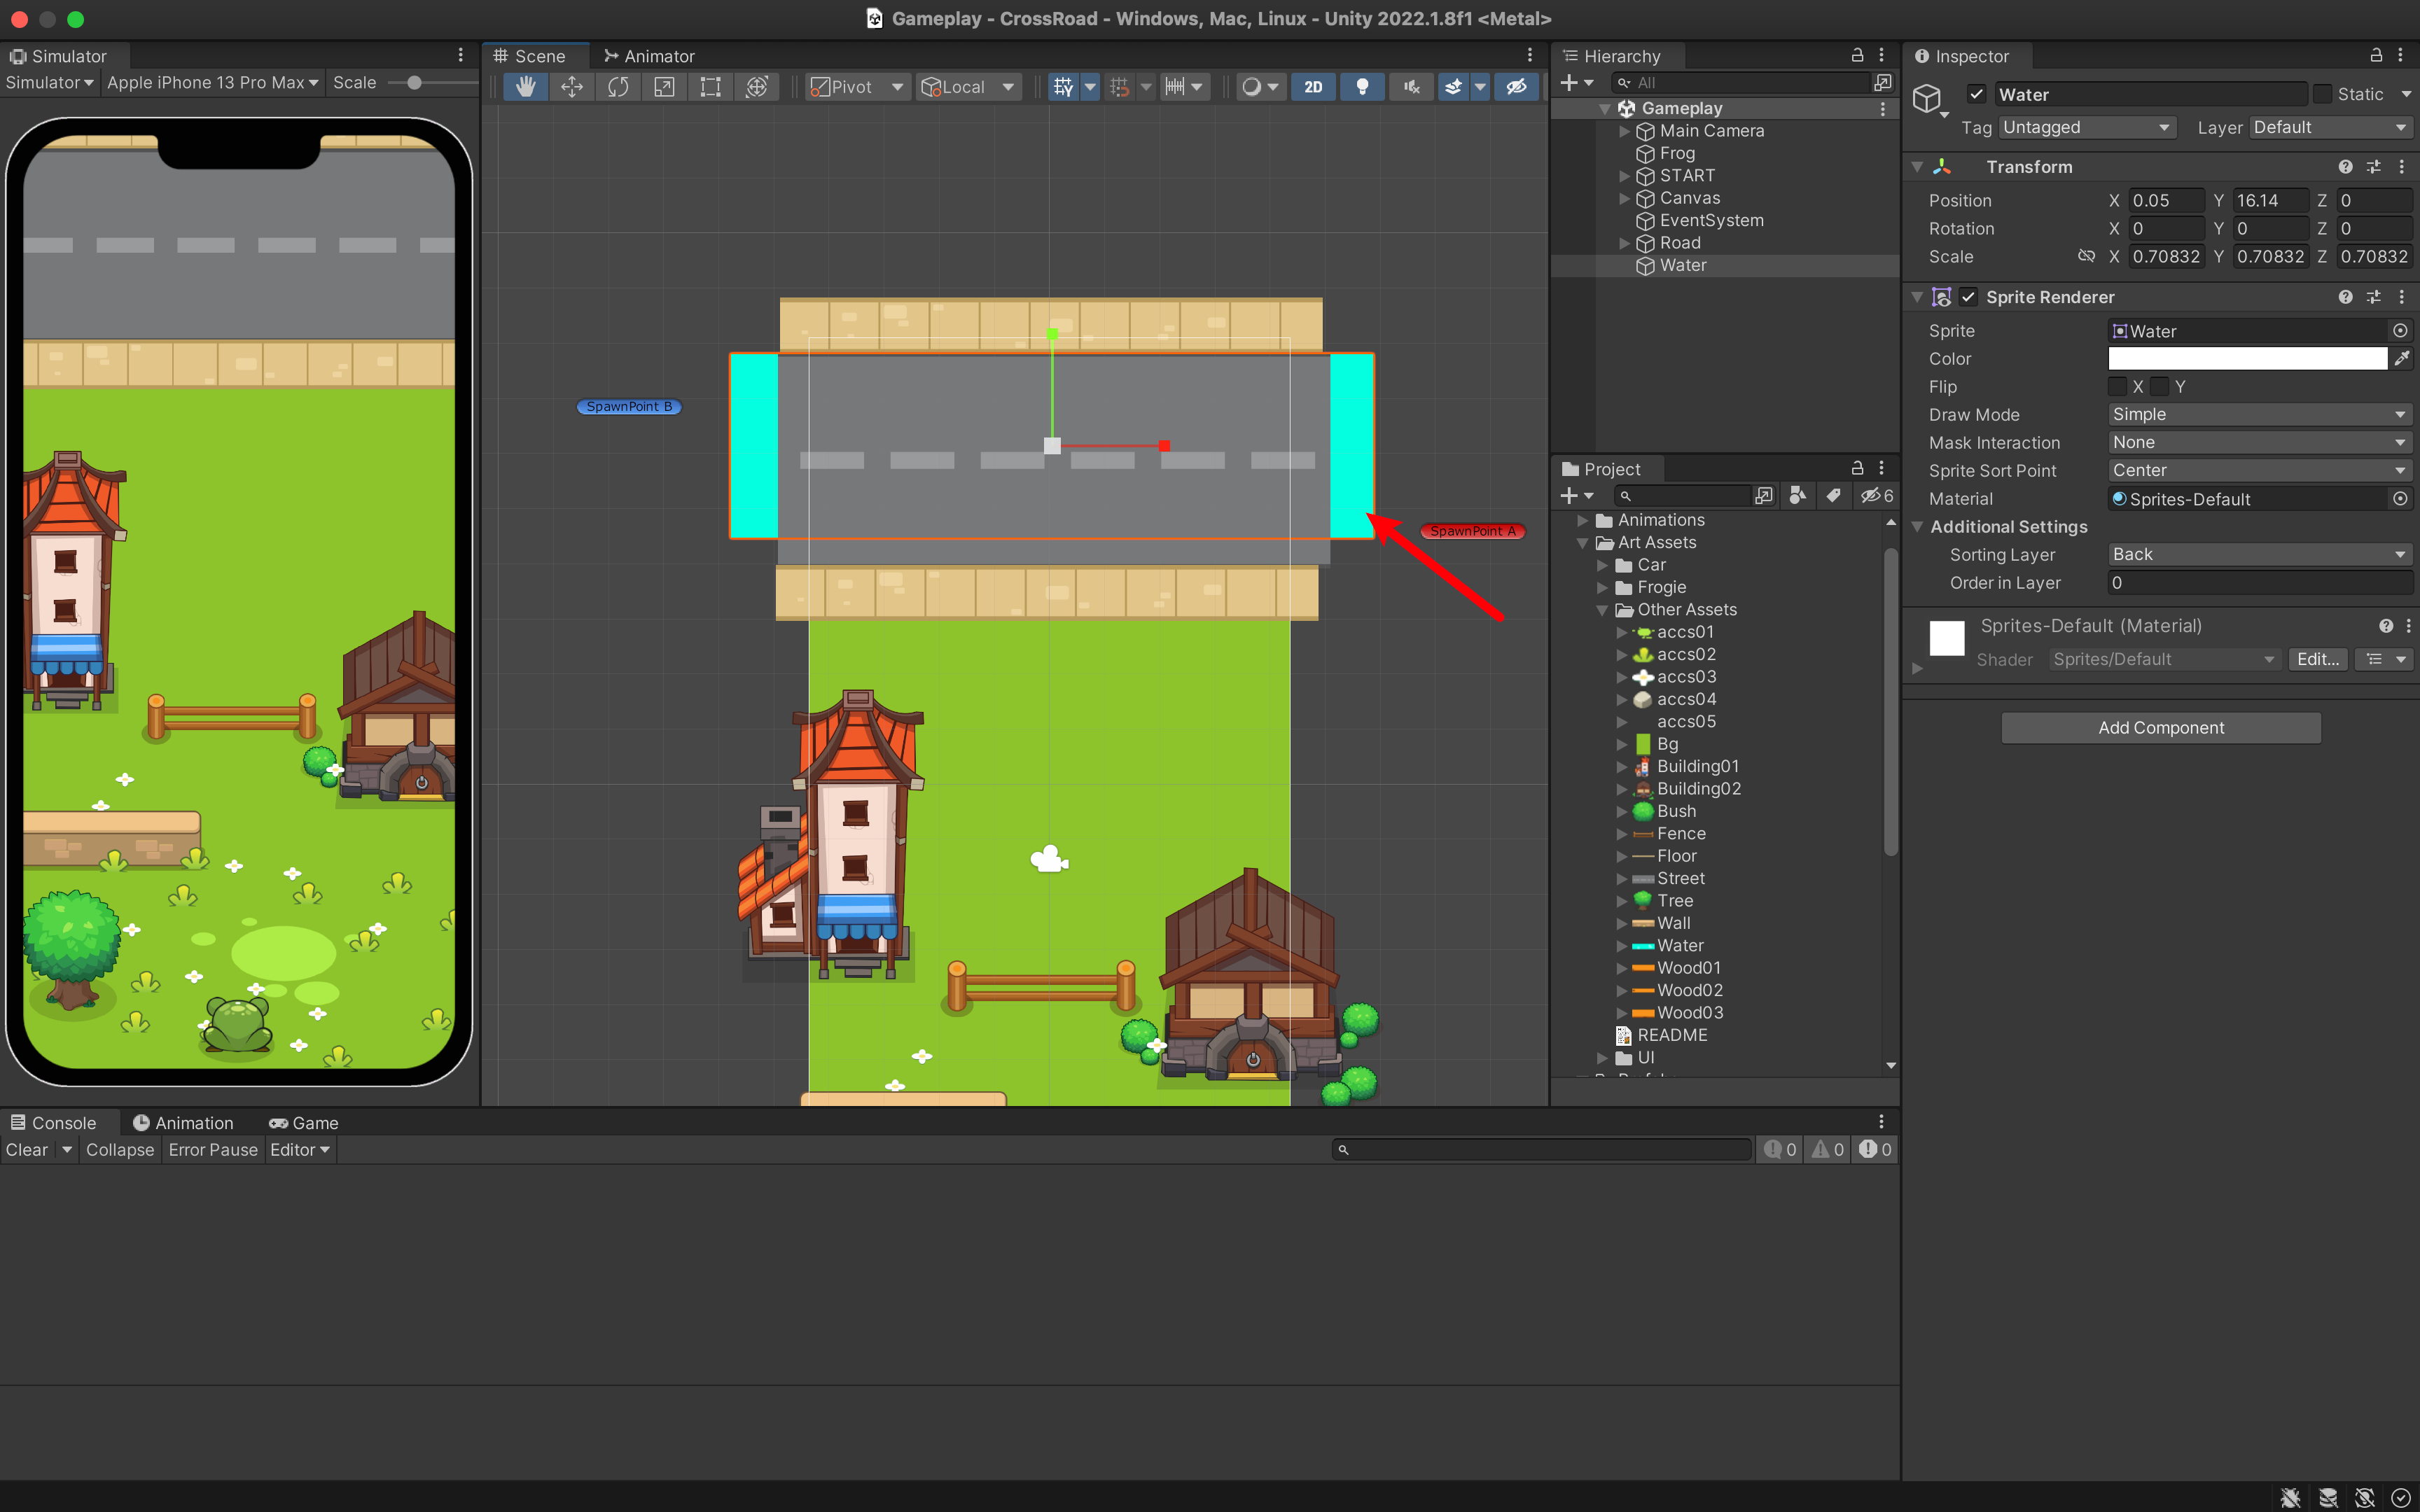Select the Hand view tool
Viewport: 2420px width, 1512px height.
(525, 87)
